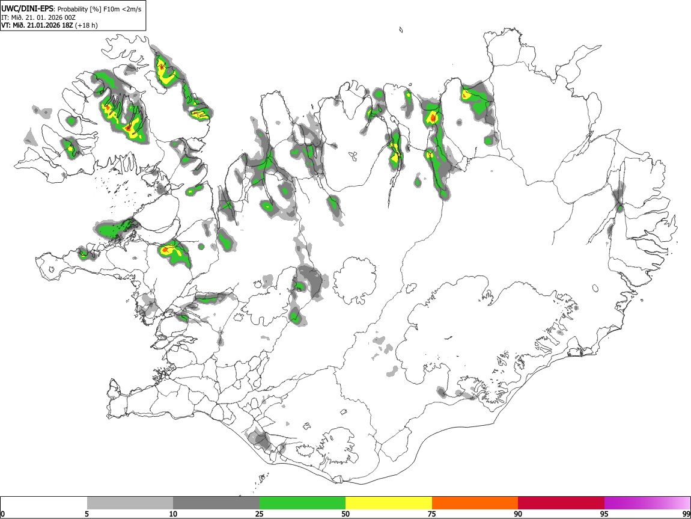Viewport: 691px width, 519px height.
Task: Click the legend value '99'
Action: tap(686, 514)
